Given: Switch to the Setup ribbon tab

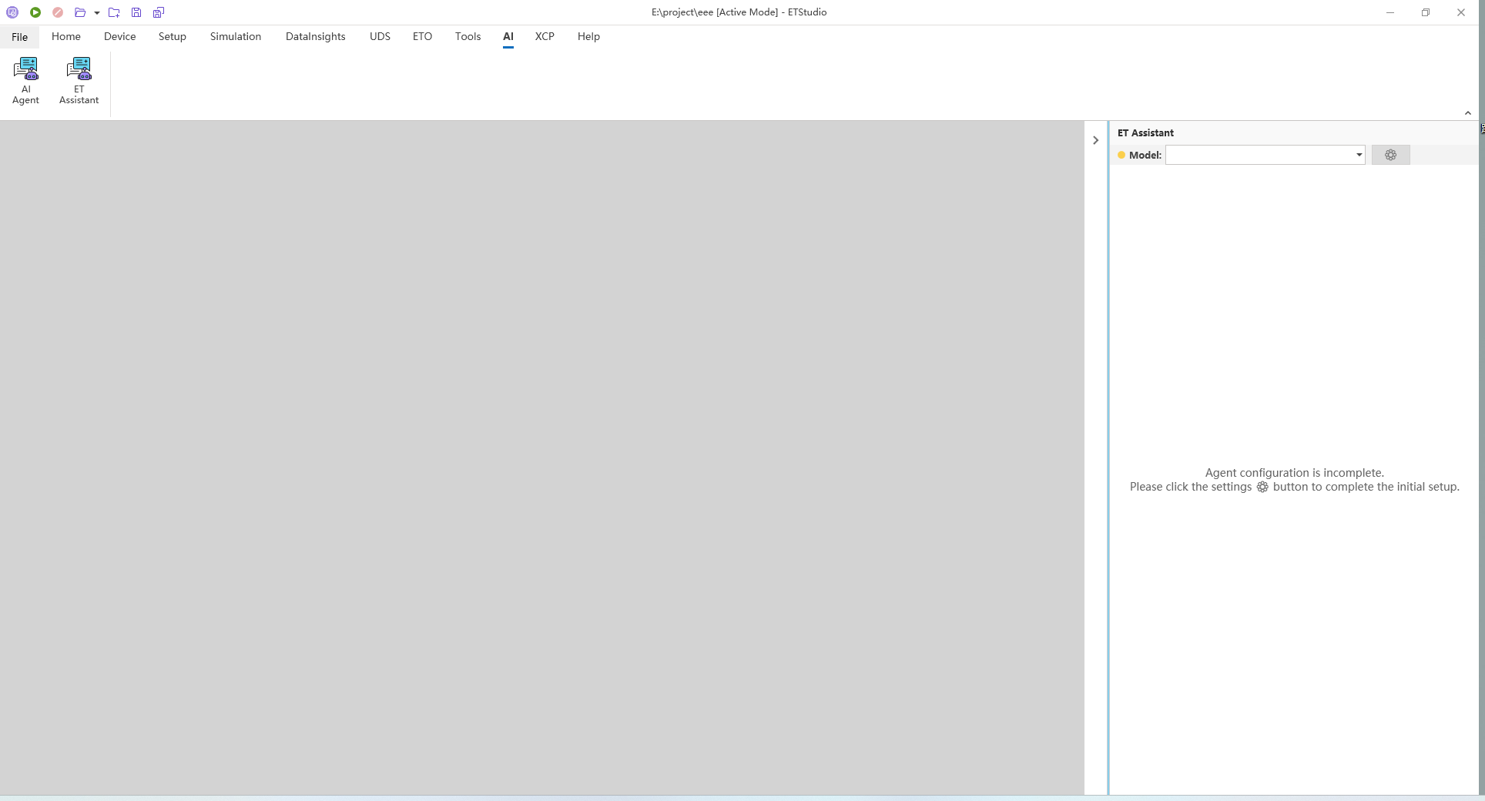Looking at the screenshot, I should [x=173, y=36].
